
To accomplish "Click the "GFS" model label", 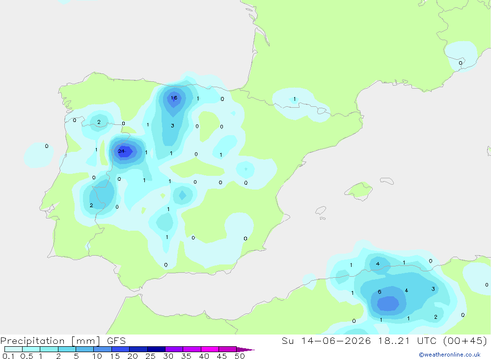I will click(116, 341).
